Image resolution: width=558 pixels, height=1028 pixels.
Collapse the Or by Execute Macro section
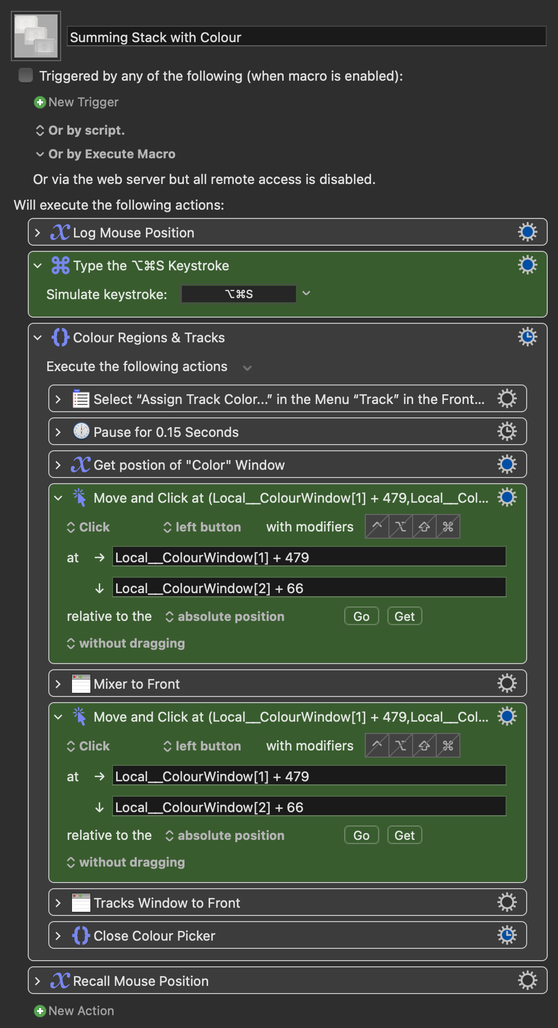pyautogui.click(x=40, y=154)
